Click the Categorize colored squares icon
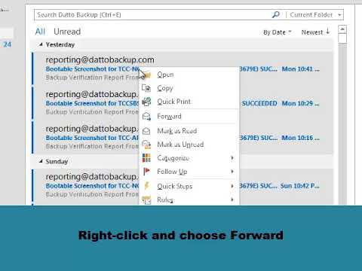Screen dimensions: 362x271 [x=146, y=158]
